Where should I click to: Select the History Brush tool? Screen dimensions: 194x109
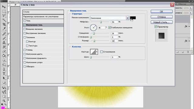click(4, 47)
